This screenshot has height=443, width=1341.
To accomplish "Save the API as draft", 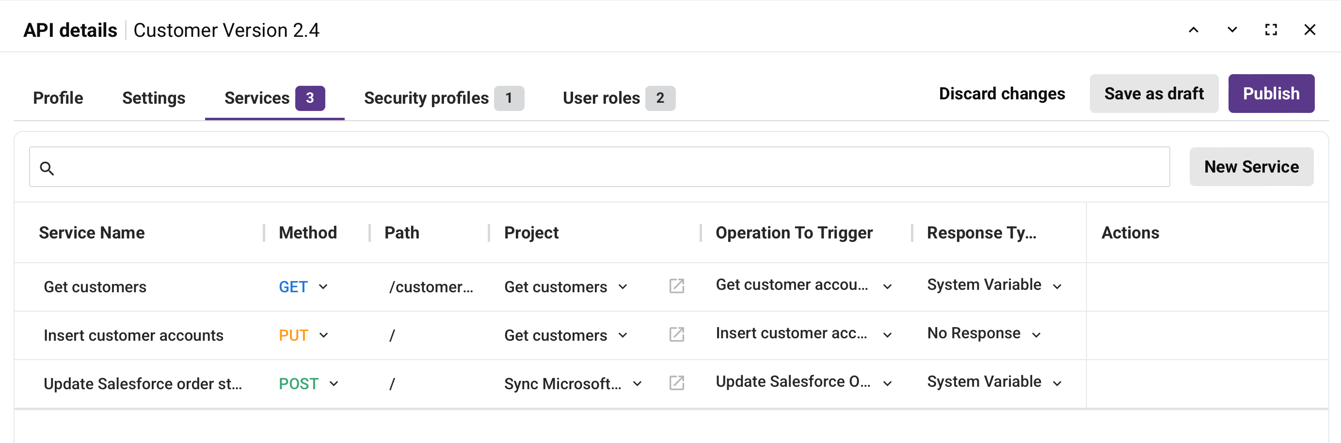I will (x=1154, y=93).
